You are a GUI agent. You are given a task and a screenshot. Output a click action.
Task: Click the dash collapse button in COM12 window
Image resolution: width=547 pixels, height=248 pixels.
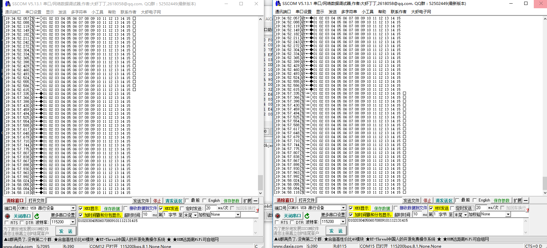coord(256,201)
